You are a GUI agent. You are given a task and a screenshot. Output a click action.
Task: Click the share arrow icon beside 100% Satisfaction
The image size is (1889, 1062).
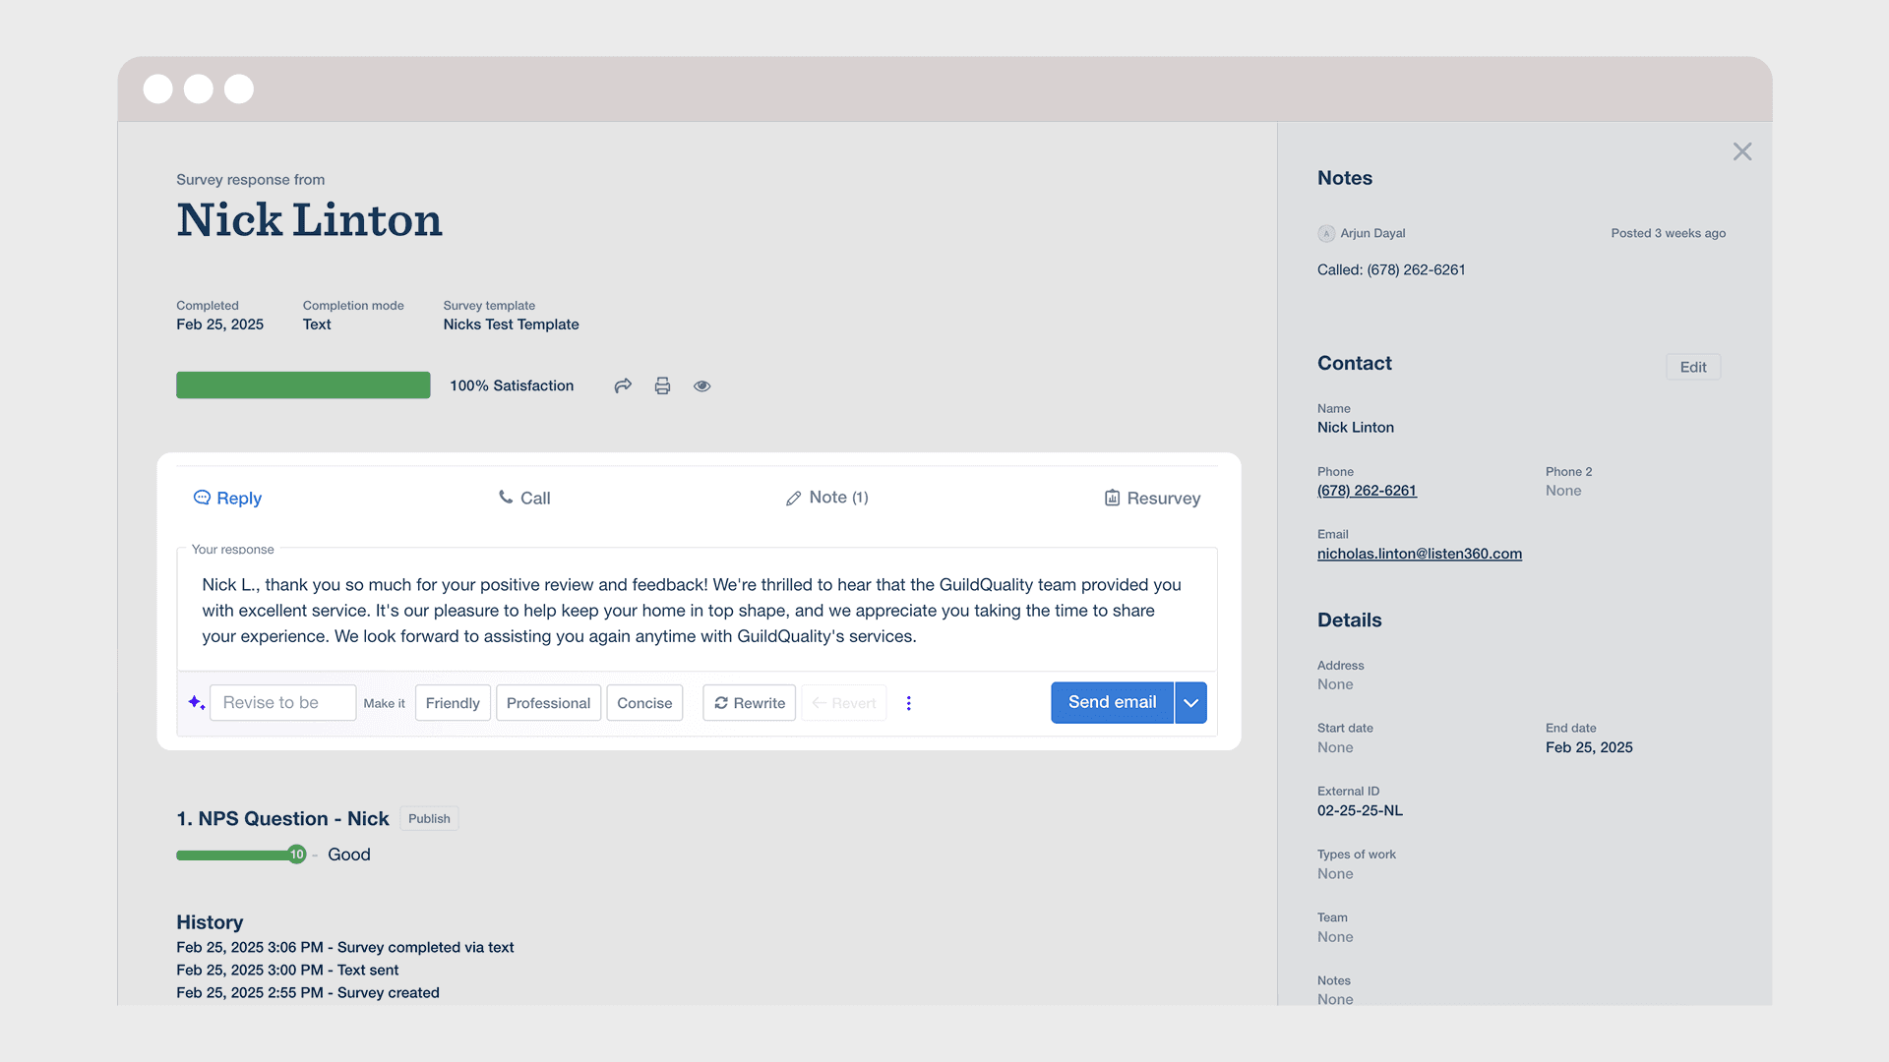point(623,385)
